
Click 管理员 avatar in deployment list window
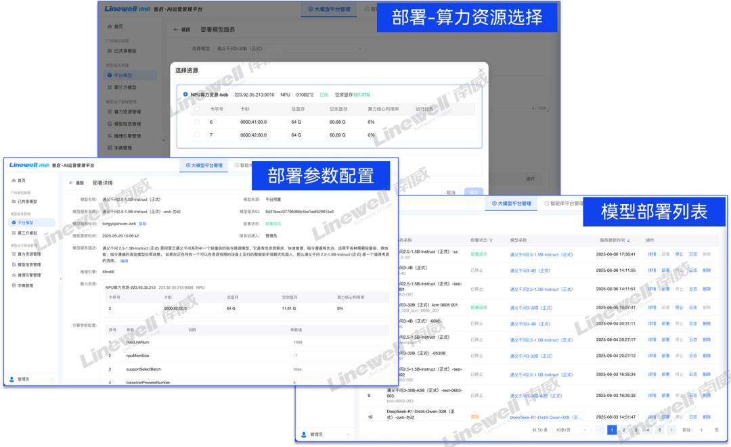coord(304,434)
